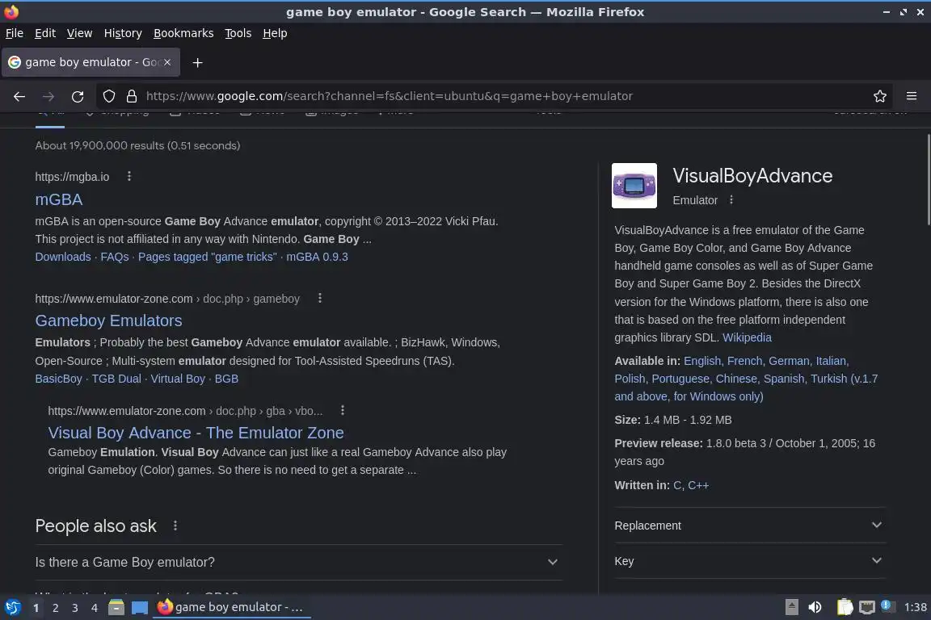The width and height of the screenshot is (931, 620).
Task: Open options for the emulator-zone vbo result
Action: pyautogui.click(x=342, y=410)
